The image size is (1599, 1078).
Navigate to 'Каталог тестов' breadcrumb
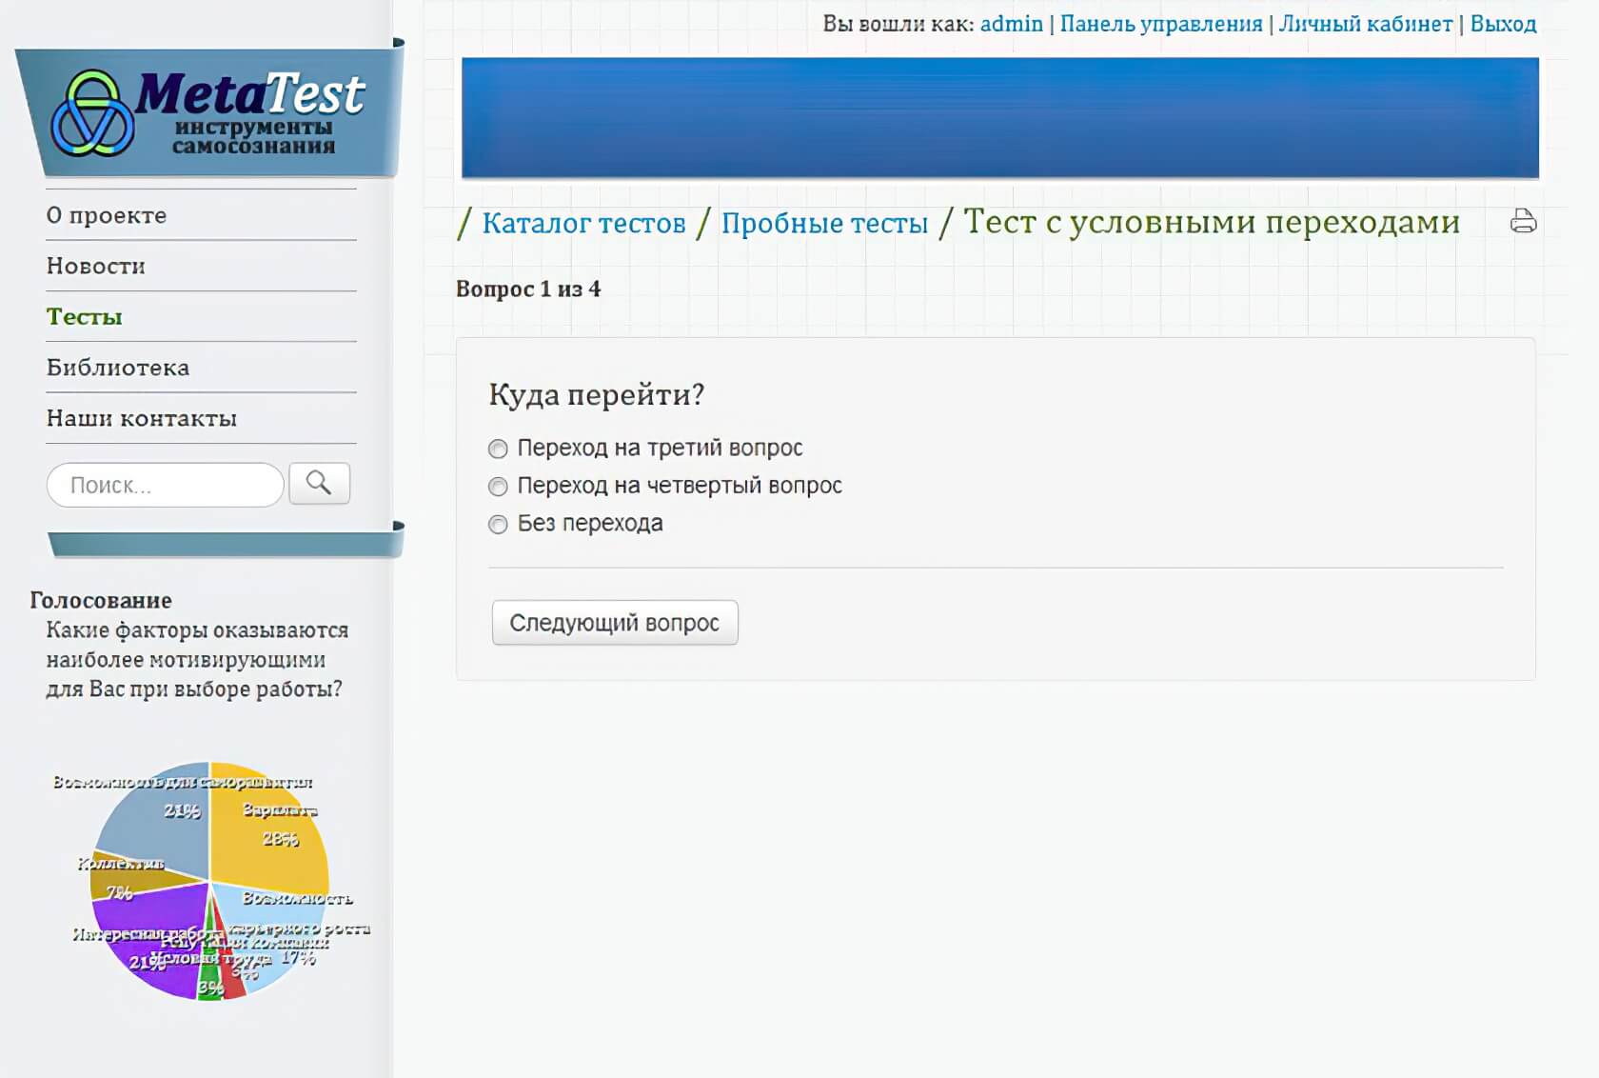tap(583, 223)
